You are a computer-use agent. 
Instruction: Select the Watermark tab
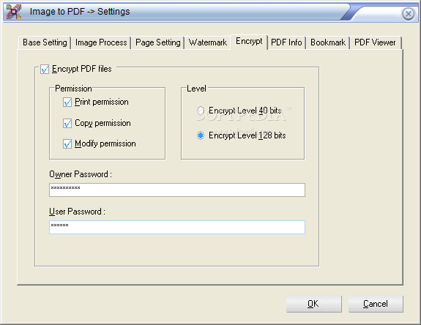(207, 42)
